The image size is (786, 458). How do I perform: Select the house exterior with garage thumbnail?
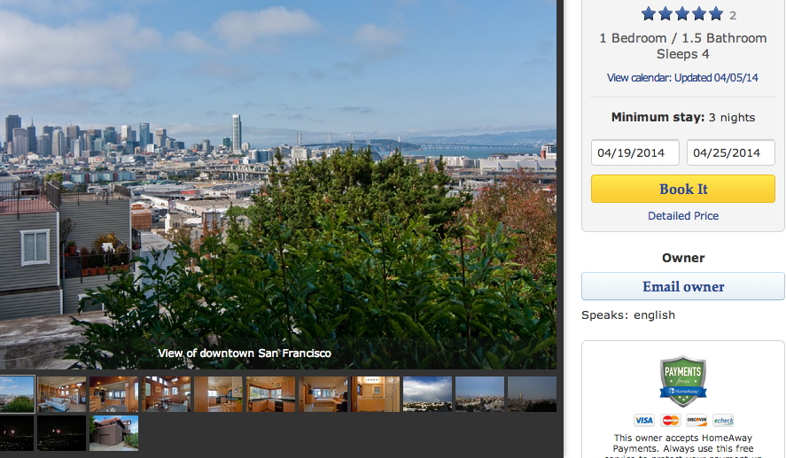(113, 433)
